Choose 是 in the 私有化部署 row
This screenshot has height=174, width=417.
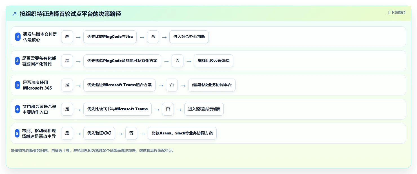[x=67, y=61]
